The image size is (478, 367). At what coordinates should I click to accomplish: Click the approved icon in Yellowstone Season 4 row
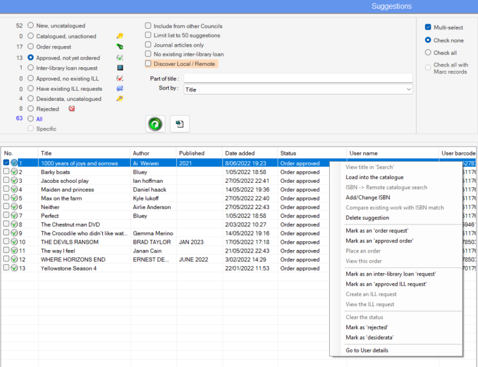point(14,268)
